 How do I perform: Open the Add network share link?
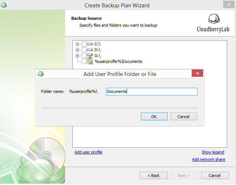tap(209, 159)
